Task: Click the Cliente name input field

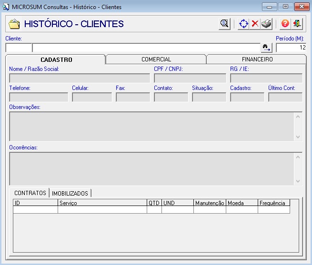Action: click(x=147, y=48)
